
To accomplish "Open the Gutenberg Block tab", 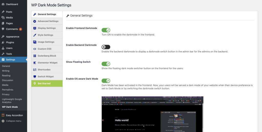I will [x=47, y=56].
